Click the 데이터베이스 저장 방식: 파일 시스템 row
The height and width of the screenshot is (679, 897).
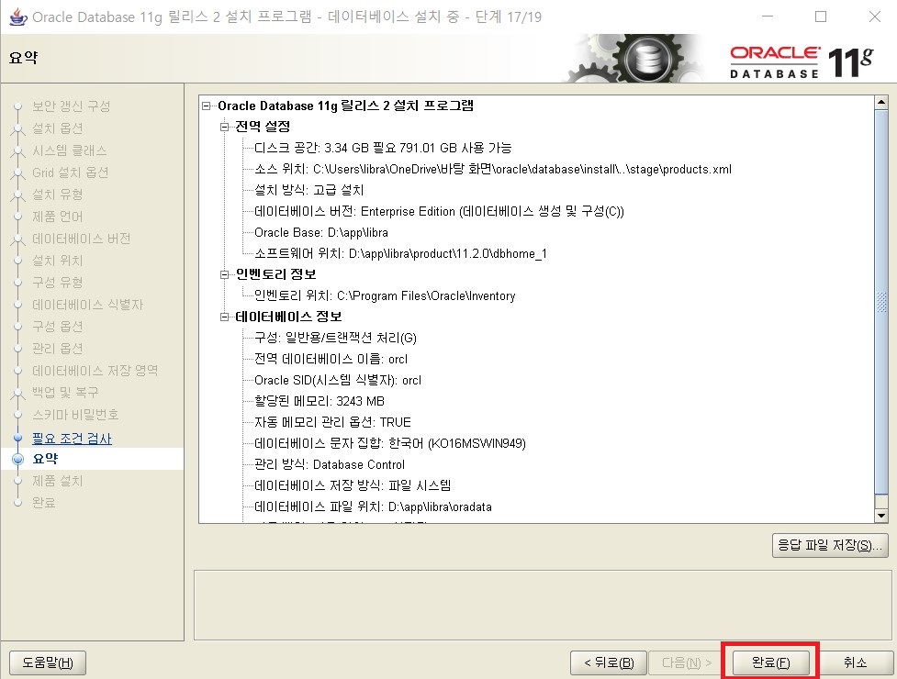click(353, 486)
